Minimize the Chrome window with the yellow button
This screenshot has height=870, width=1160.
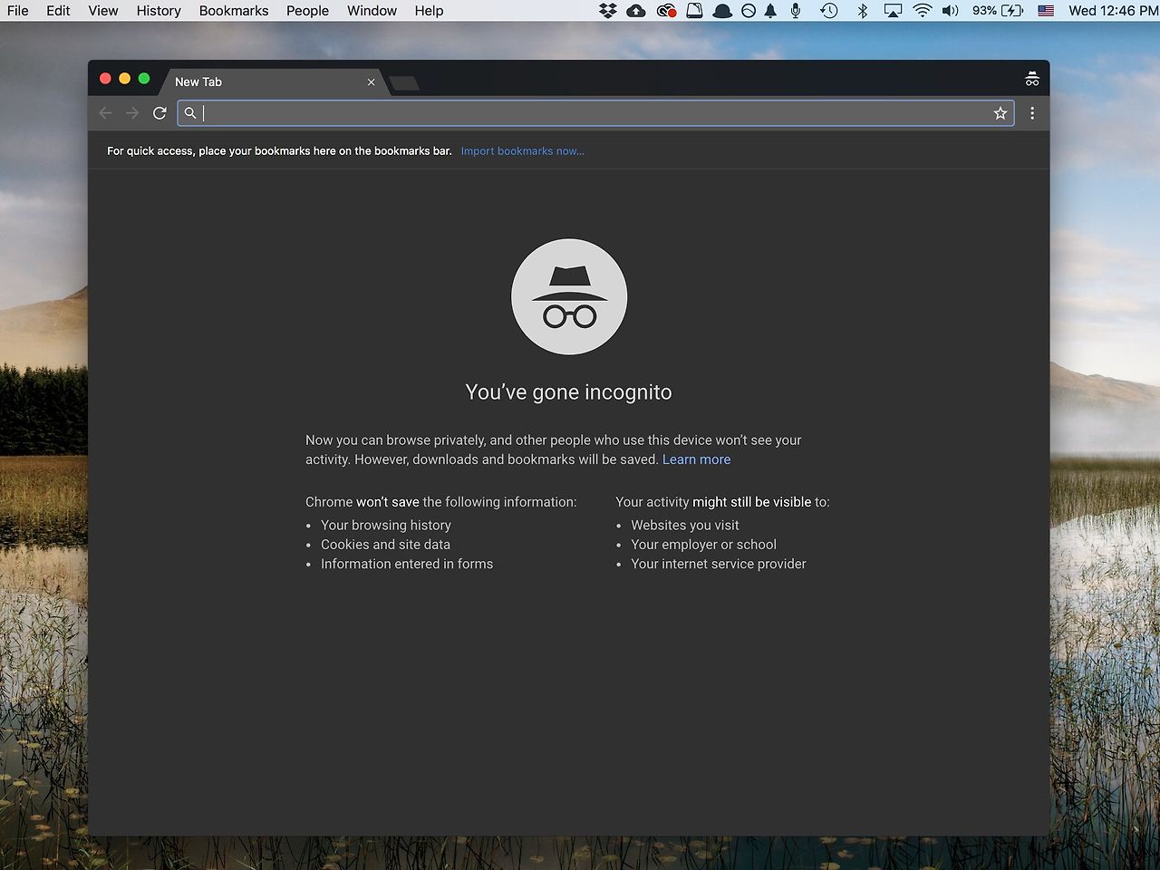click(125, 79)
